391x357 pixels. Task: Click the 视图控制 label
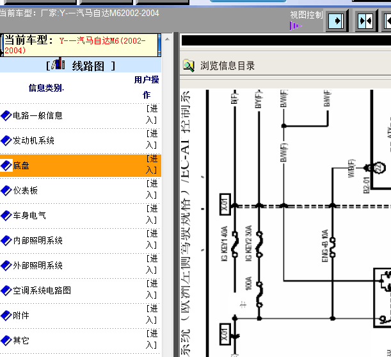point(307,15)
